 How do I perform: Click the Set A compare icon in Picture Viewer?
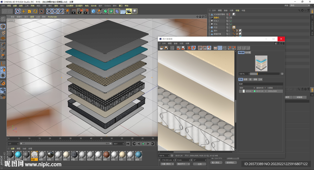click(229, 48)
